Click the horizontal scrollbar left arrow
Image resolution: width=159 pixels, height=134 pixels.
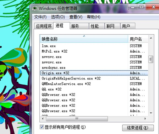[43, 119]
